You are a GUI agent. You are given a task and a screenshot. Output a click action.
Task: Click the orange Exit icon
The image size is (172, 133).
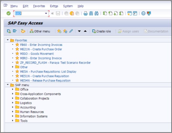tap(72, 13)
